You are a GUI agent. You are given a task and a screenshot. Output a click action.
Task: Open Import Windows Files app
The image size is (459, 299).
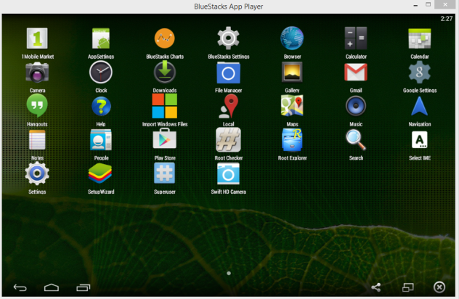click(165, 106)
